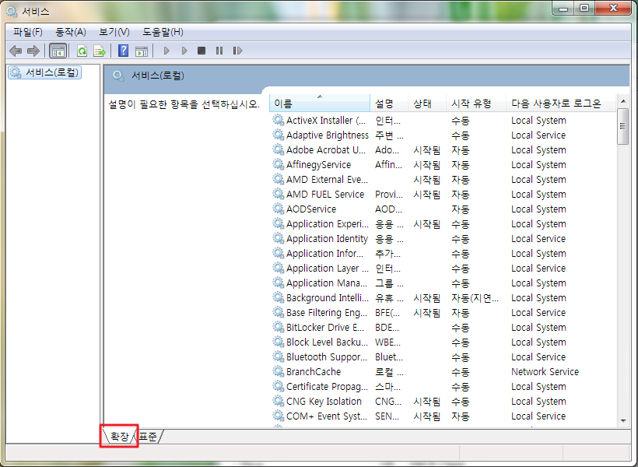This screenshot has width=638, height=467.
Task: Click Local Service in Adaptive Brightness row
Action: pyautogui.click(x=538, y=135)
